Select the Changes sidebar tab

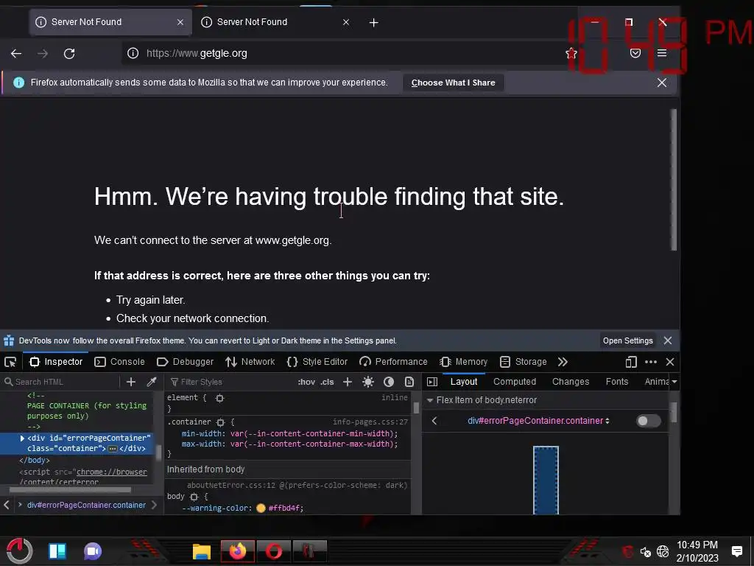tap(571, 382)
